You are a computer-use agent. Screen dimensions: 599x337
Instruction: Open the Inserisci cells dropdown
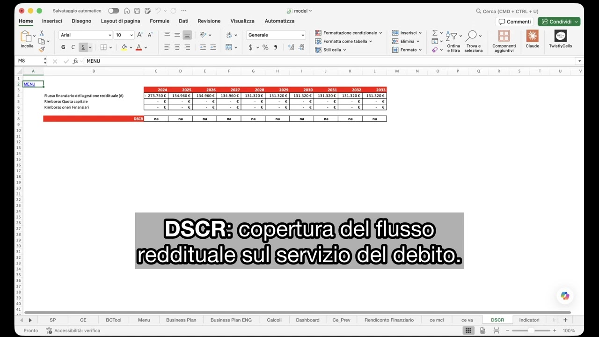click(x=407, y=33)
